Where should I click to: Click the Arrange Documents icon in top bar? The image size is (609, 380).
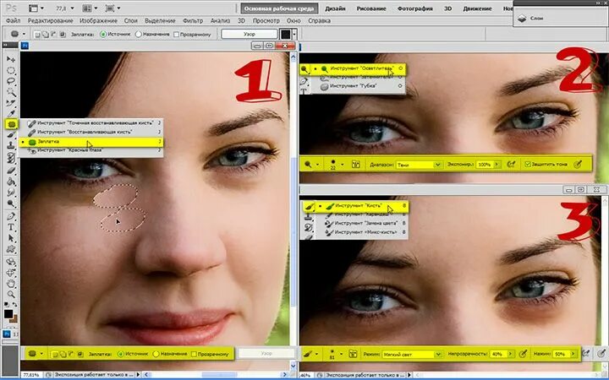(89, 8)
